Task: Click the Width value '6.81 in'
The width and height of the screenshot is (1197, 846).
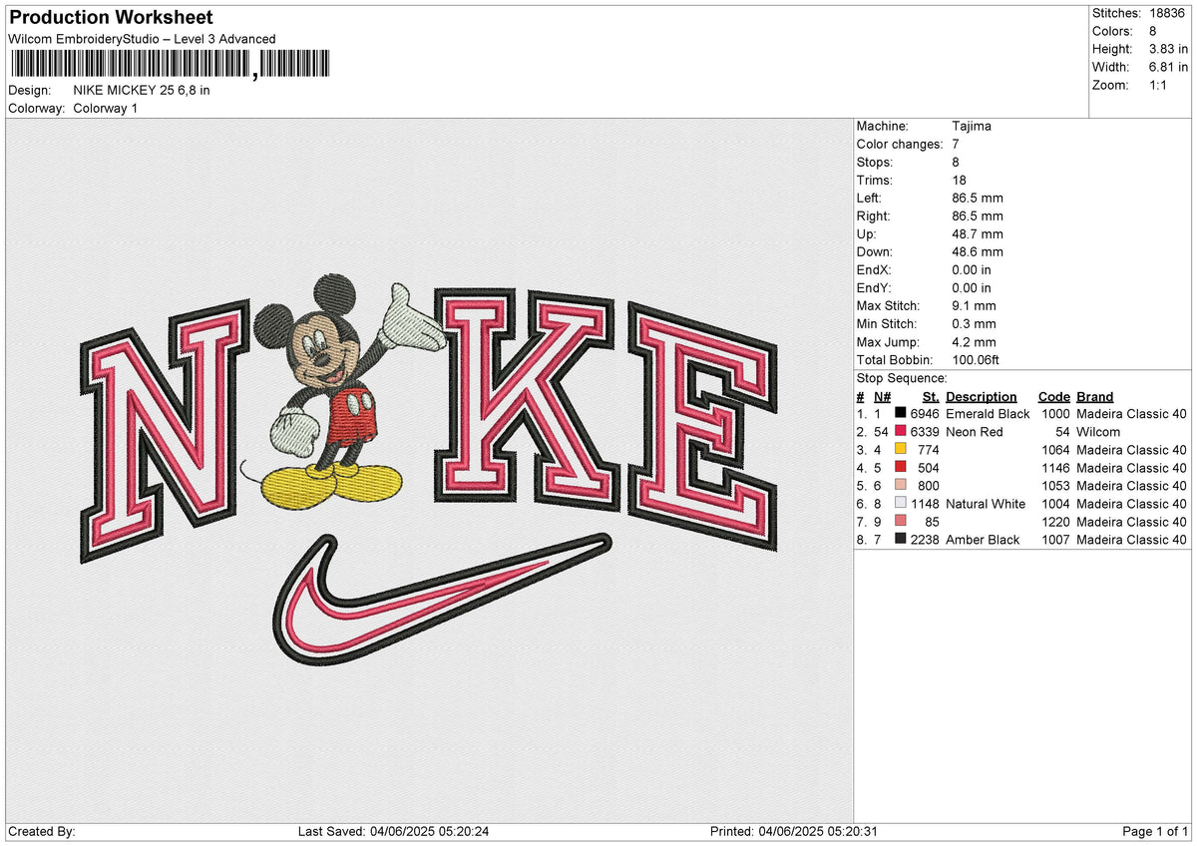Action: coord(1168,67)
